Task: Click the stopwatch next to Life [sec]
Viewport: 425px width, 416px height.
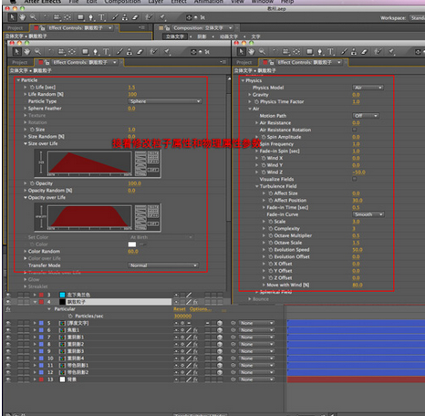Action: 32,88
